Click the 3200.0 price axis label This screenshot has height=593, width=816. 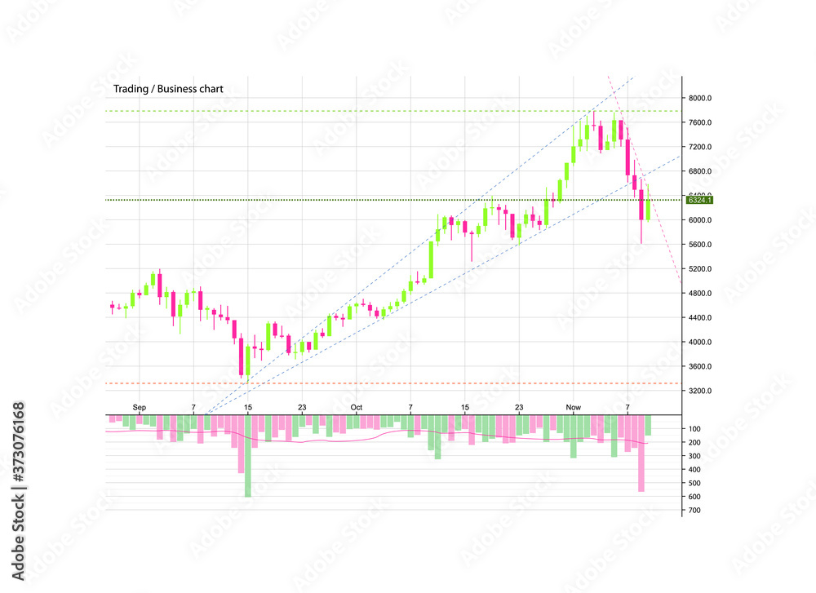700,391
